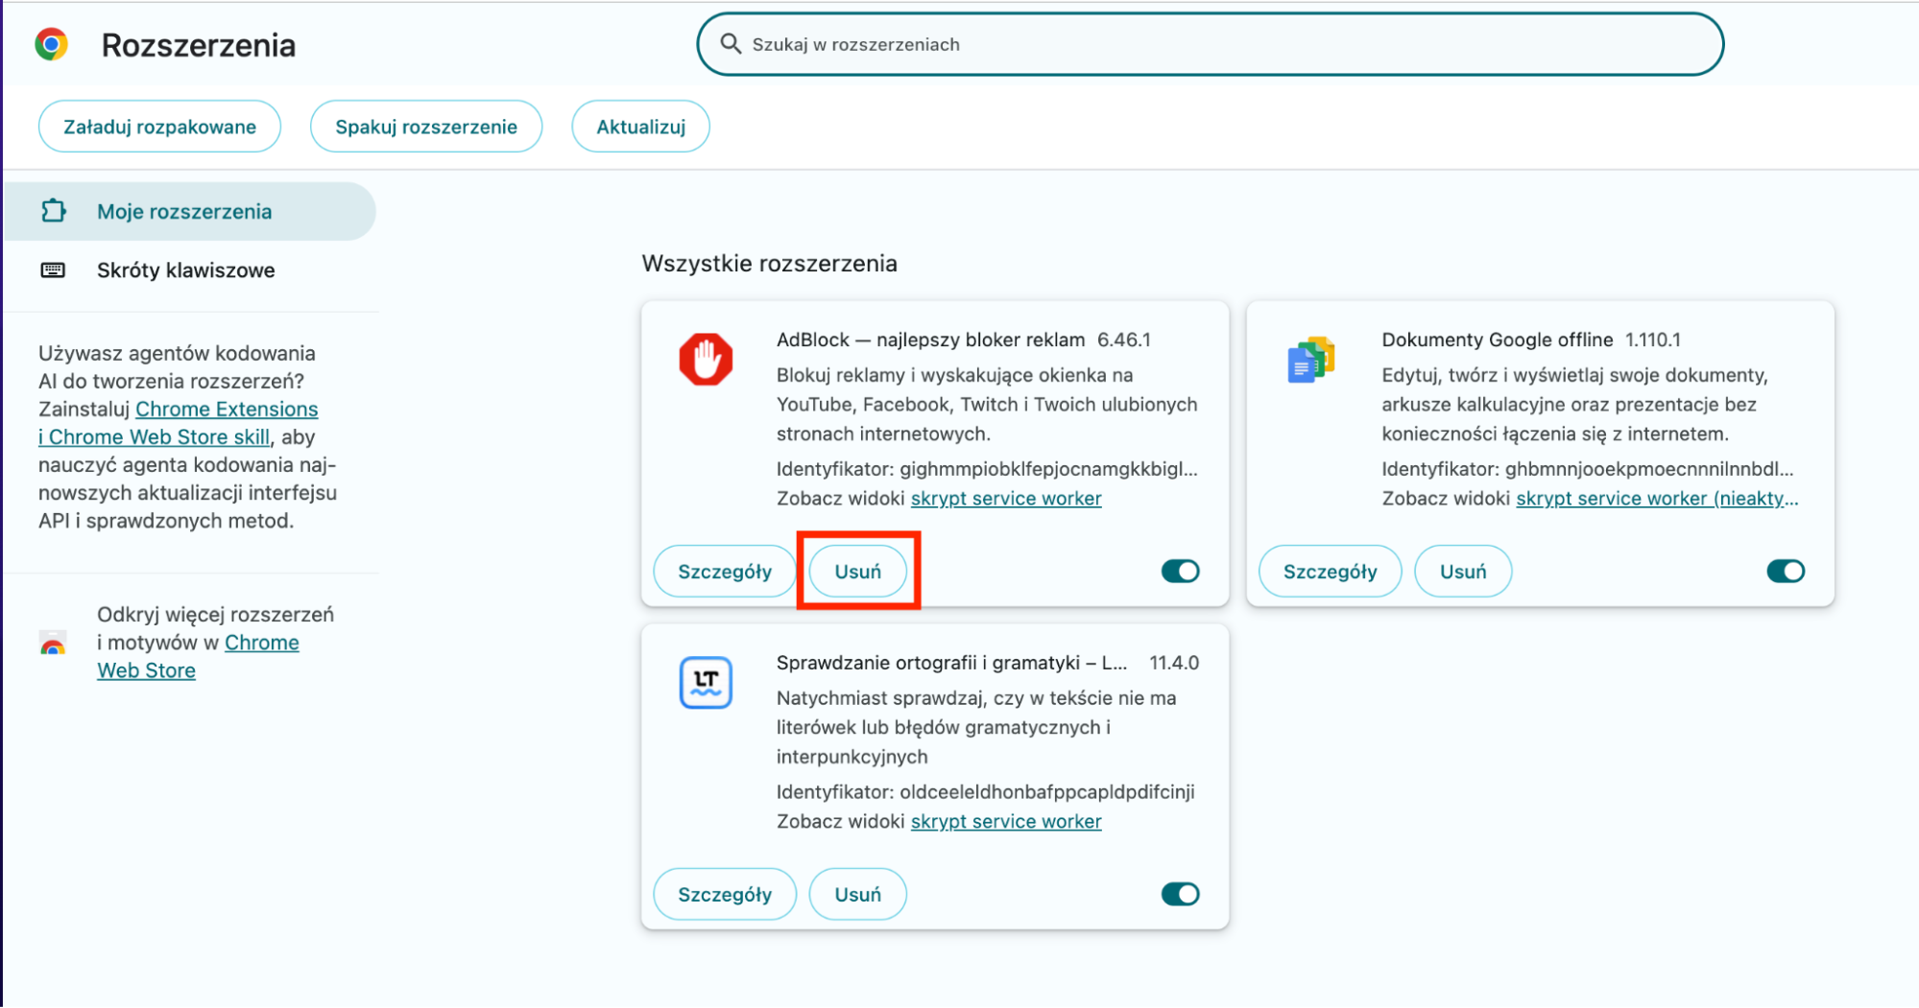
Task: Open AdBlock's skrypt service worker link
Action: click(x=1006, y=499)
